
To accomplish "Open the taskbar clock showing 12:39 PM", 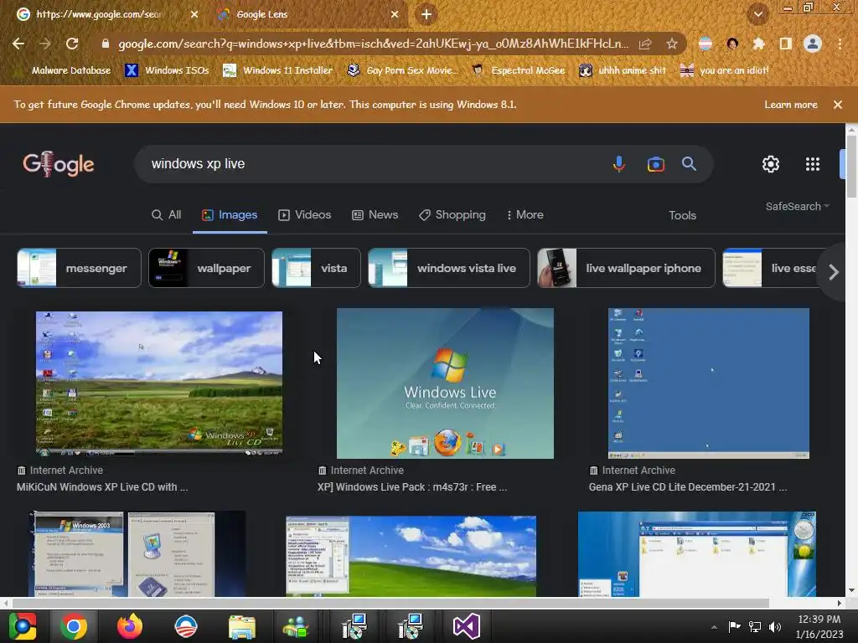I will pos(819,626).
